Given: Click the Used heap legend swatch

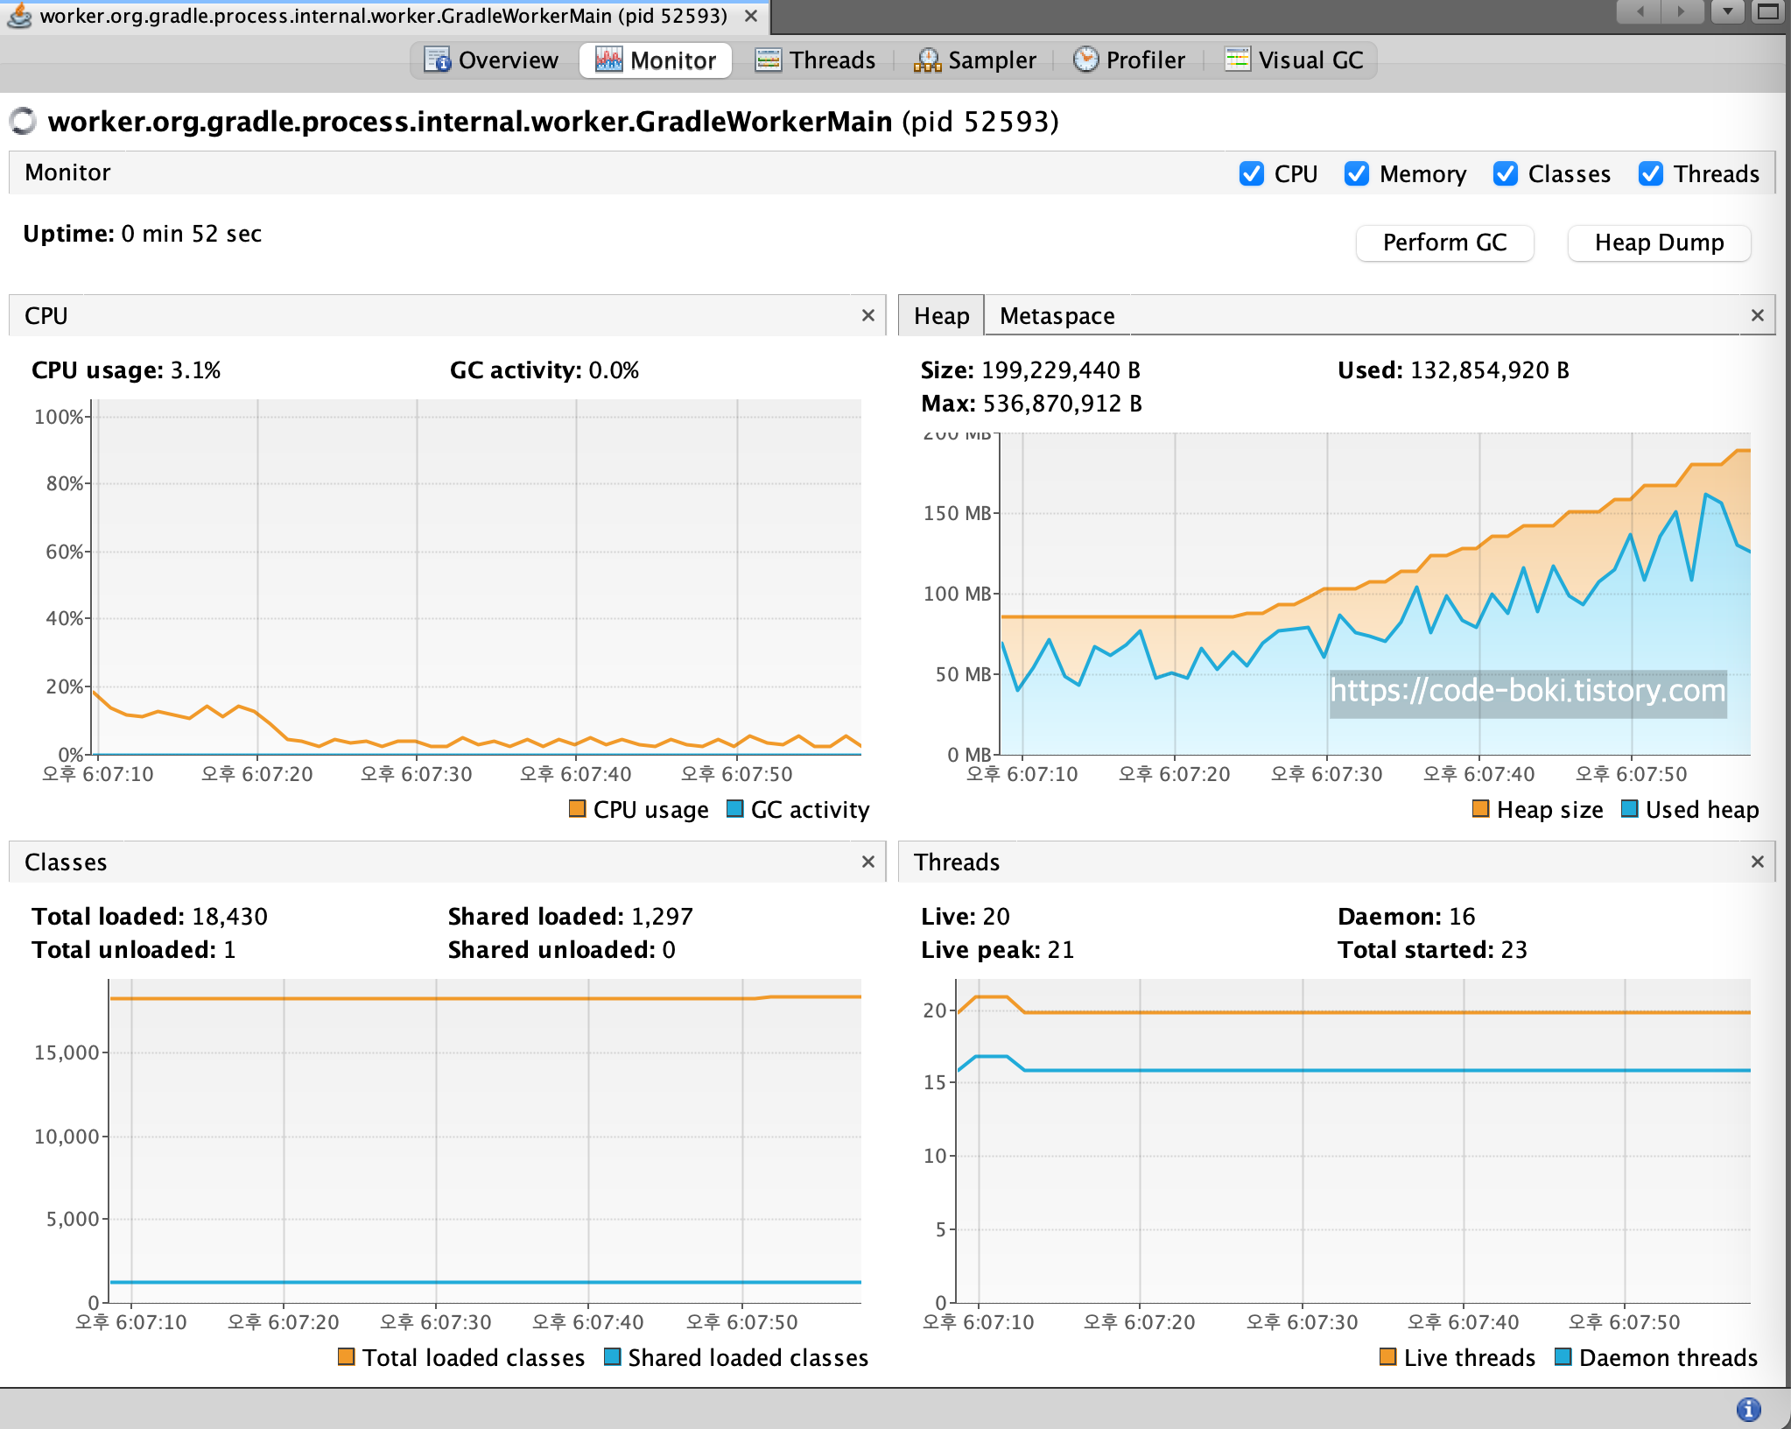Looking at the screenshot, I should (x=1629, y=808).
